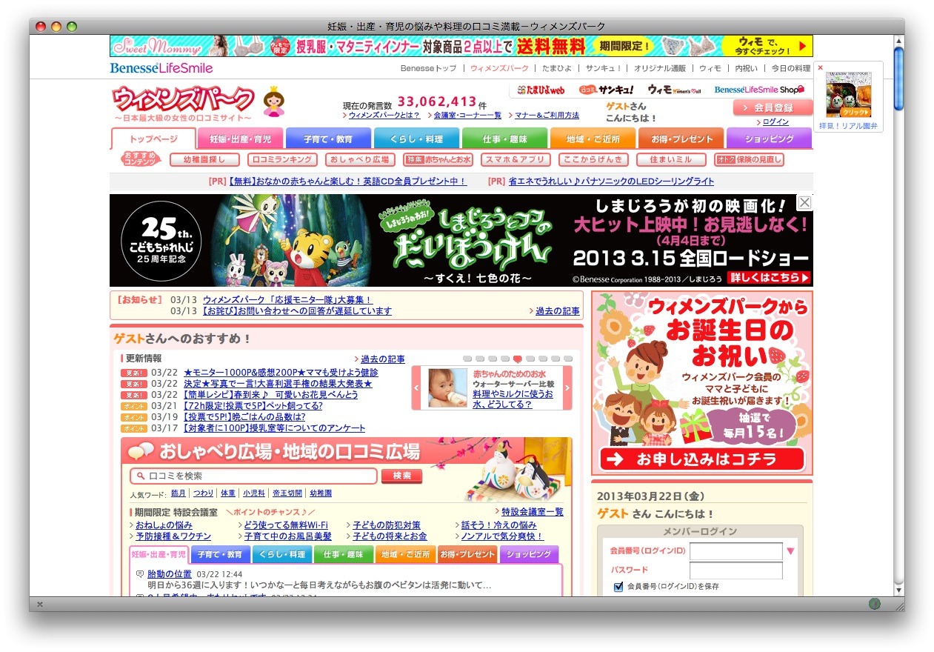934x652 pixels.
Task: Toggle the 会員番号(ログインID)を保存 checkbox
Action: click(618, 587)
